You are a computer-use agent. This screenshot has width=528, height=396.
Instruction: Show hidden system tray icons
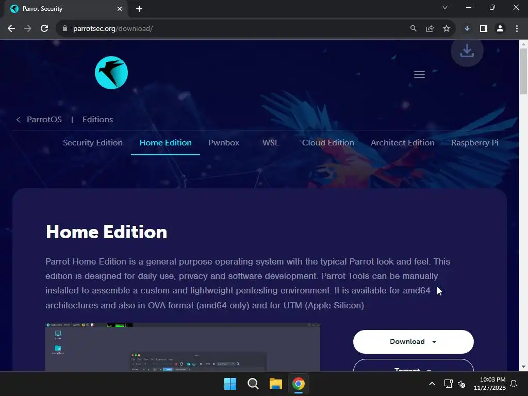click(x=432, y=384)
